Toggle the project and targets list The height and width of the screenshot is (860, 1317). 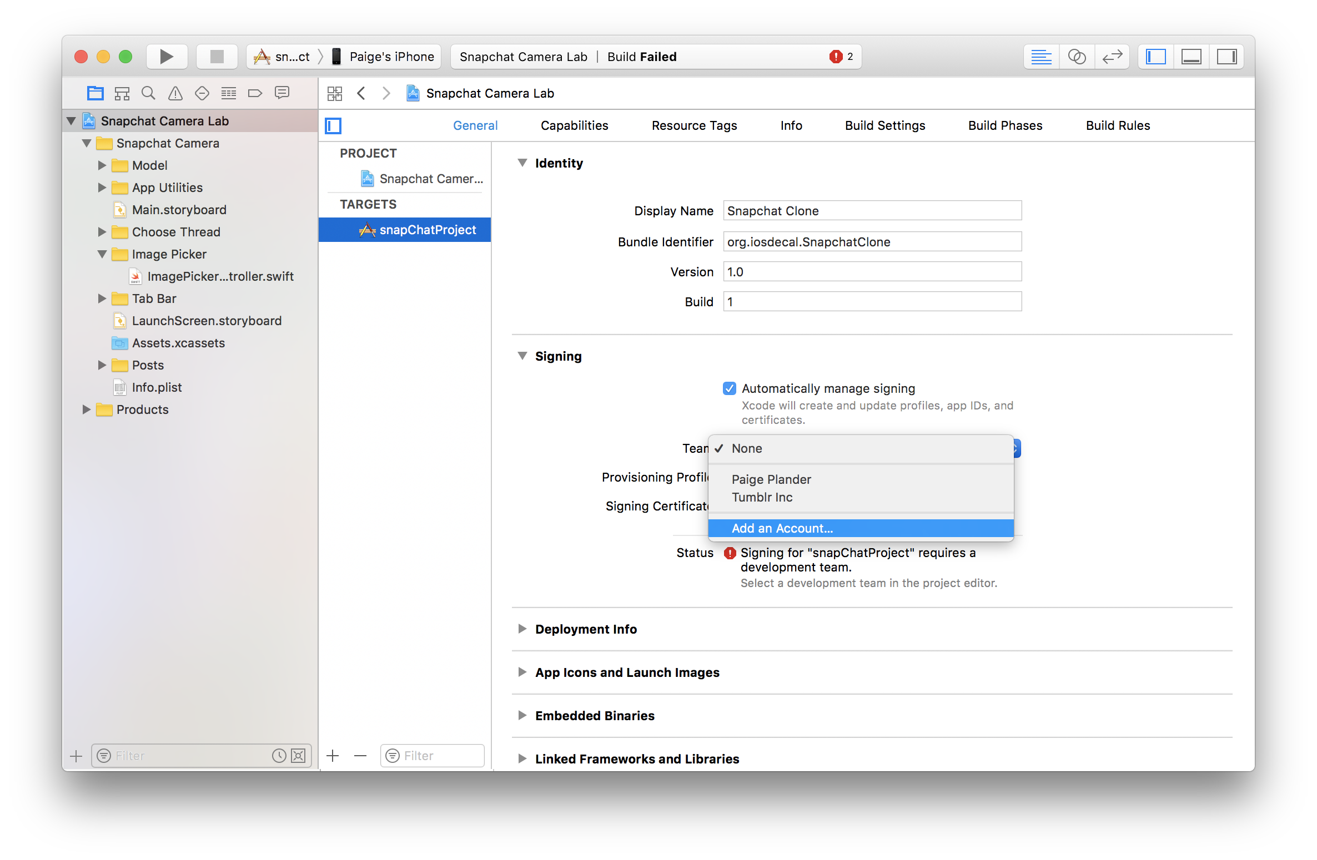coord(333,126)
